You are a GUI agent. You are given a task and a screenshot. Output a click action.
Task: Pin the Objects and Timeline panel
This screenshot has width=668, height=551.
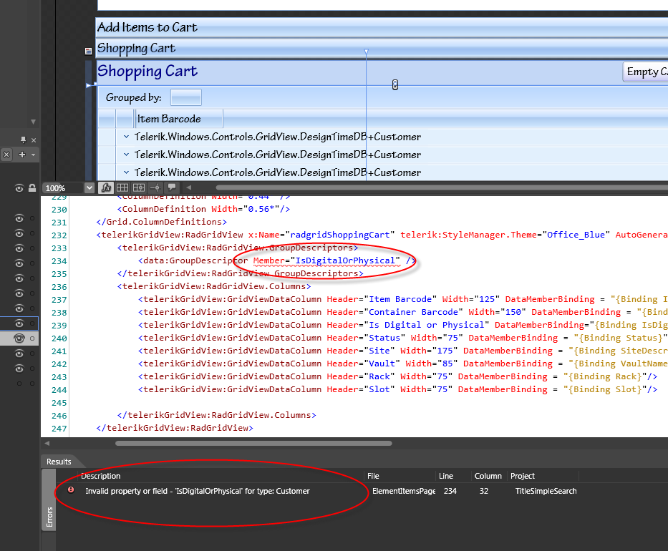pyautogui.click(x=24, y=140)
